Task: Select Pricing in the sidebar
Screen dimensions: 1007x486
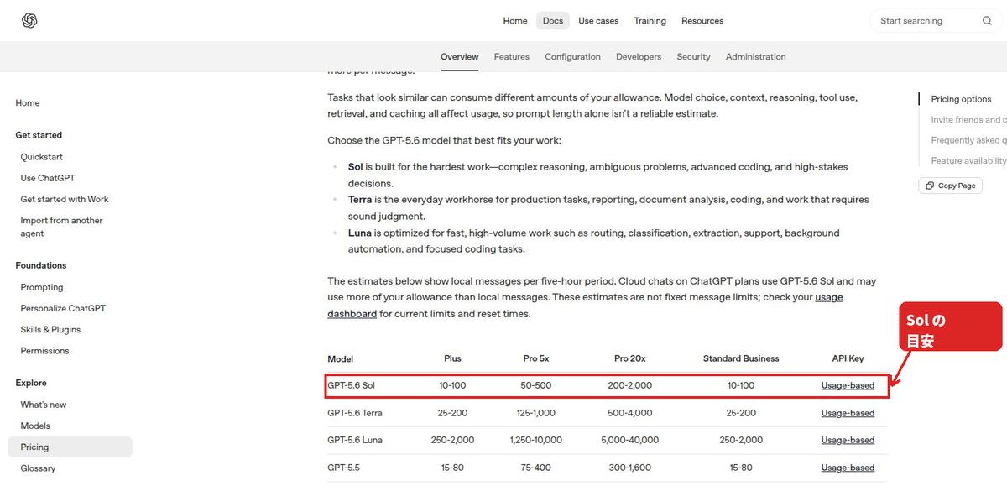Action: (70, 447)
